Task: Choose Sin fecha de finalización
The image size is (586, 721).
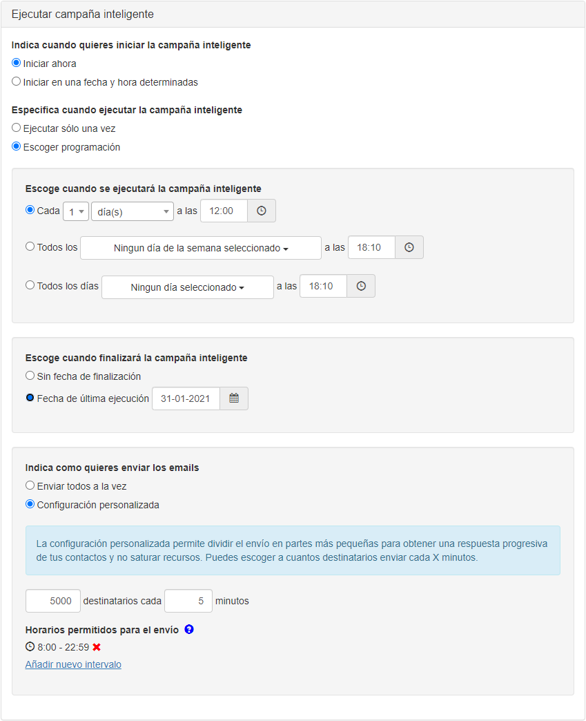Action: [x=30, y=376]
